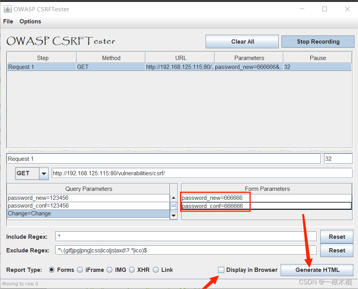Select query parameter Change=Change
This screenshot has height=289, width=358.
coord(88,213)
